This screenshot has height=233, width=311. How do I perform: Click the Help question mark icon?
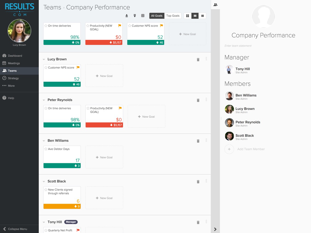(x=4, y=98)
